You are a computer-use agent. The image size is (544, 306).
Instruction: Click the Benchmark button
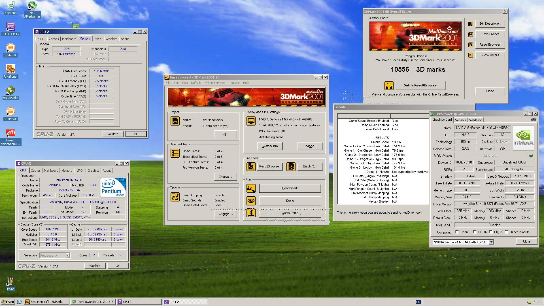(290, 188)
